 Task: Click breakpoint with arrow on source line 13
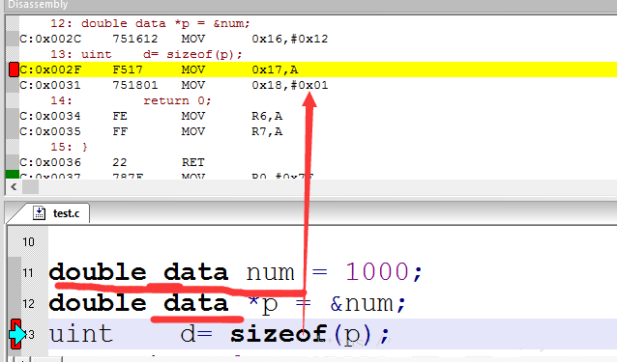(16, 334)
